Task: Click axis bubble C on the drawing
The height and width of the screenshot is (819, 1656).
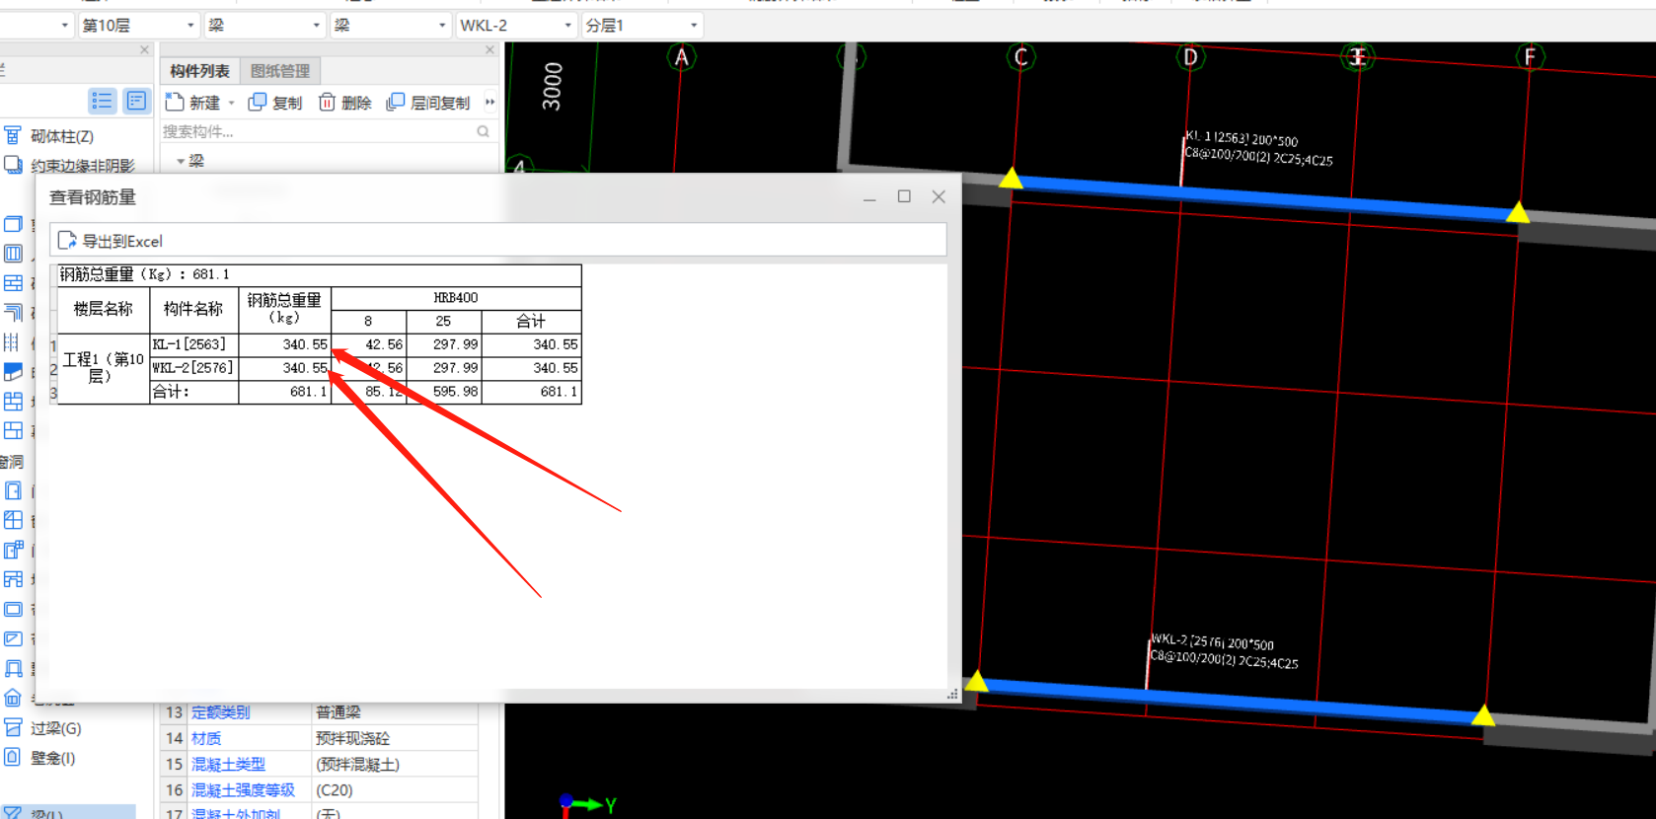Action: (x=1021, y=57)
